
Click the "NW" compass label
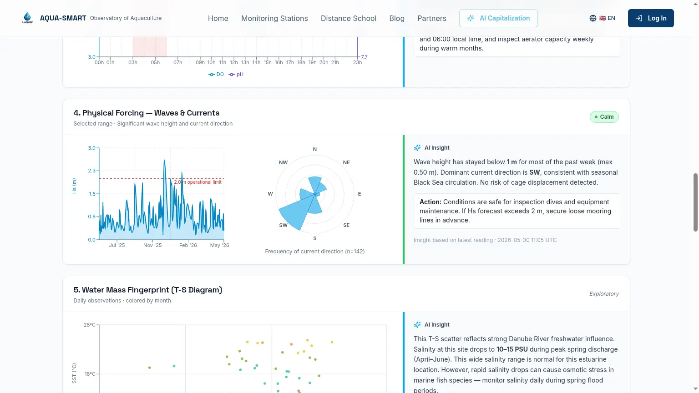283,162
